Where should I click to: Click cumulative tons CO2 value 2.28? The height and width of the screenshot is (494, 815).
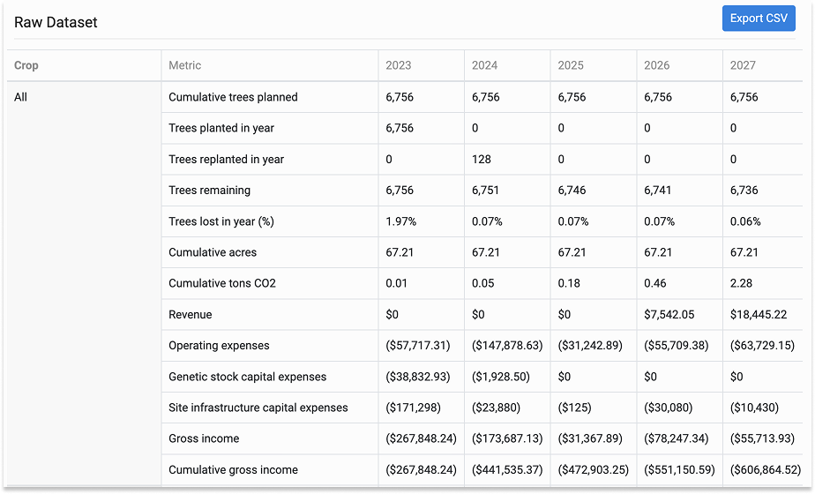pyautogui.click(x=741, y=283)
